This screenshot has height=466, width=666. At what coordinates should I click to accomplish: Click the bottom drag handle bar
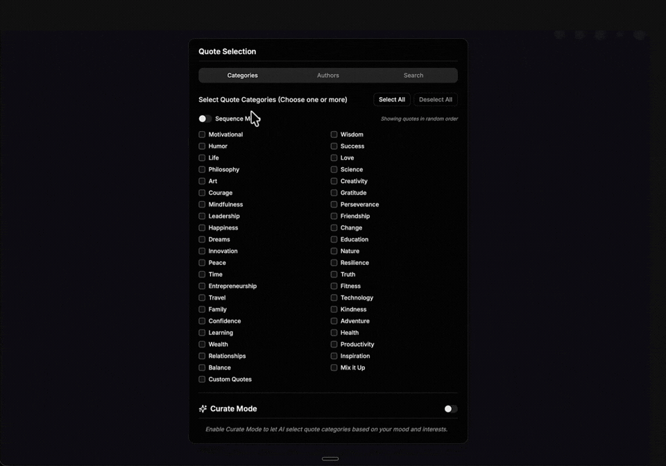(330, 458)
